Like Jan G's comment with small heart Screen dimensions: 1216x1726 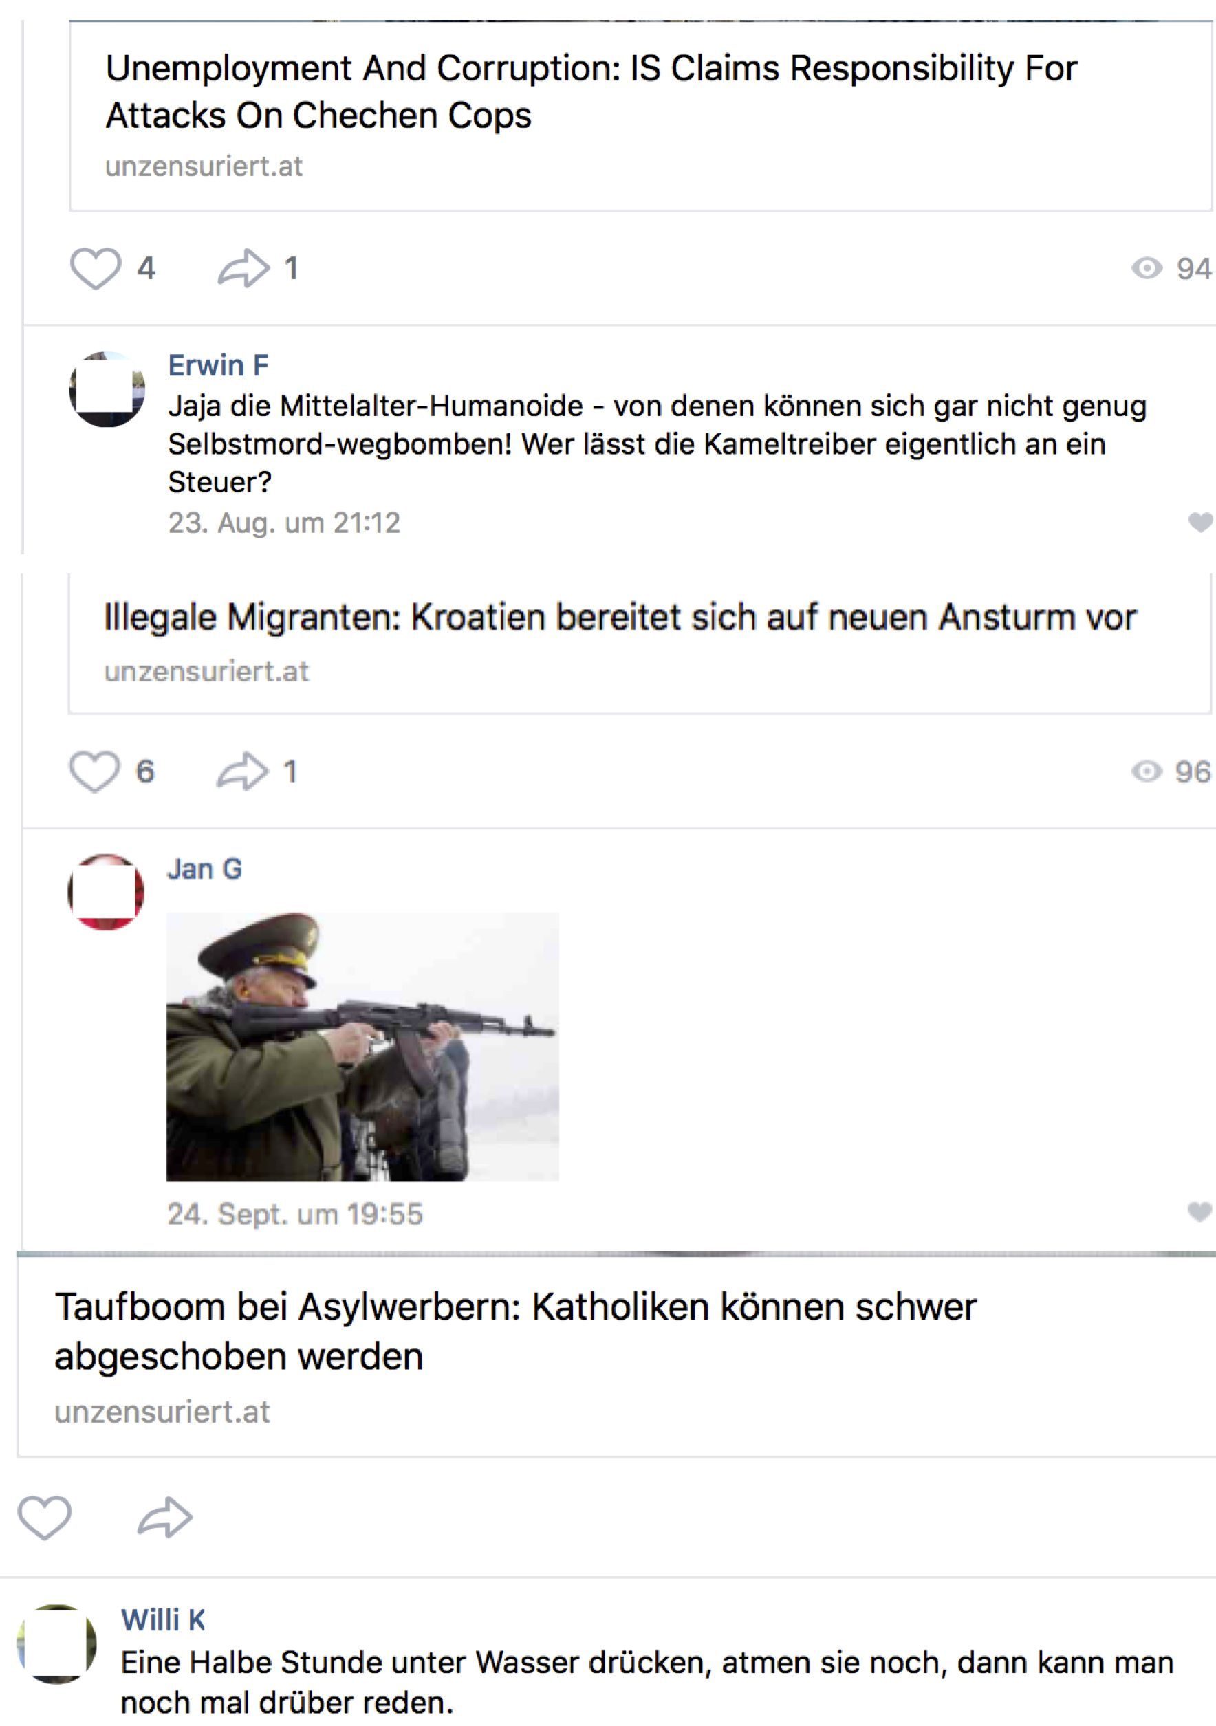[1199, 1212]
